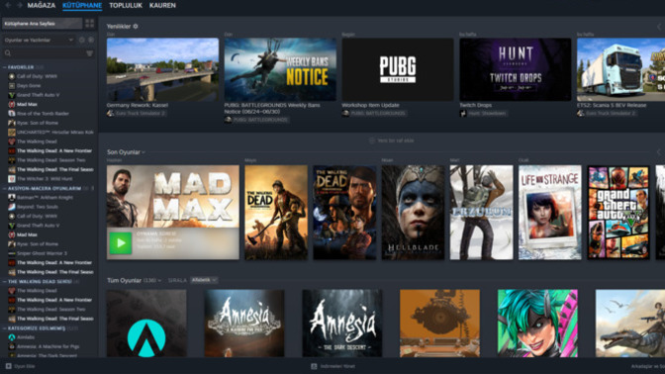Viewport: 665px width, 374px height.
Task: Open the Aimlabs cover in Tüm Oyunlar
Action: 146,324
